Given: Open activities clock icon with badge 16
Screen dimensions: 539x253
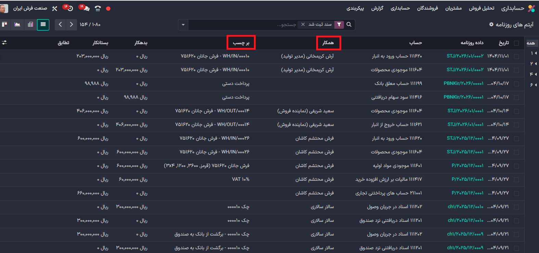Looking at the screenshot, I should tap(70, 9).
